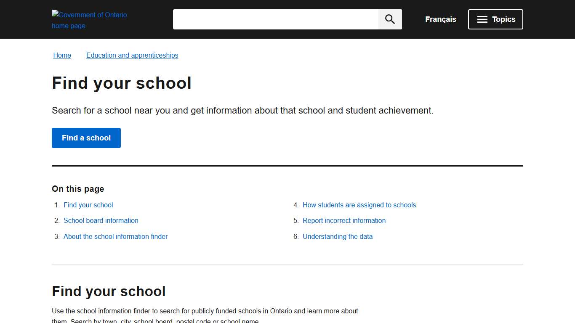Viewport: 575px width, 323px height.
Task: Click the Government of Ontario logo
Action: pyautogui.click(x=89, y=19)
